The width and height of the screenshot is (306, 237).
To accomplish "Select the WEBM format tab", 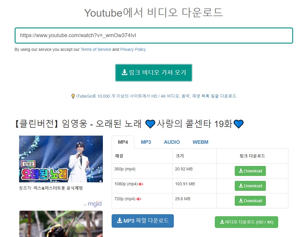I will click(x=200, y=142).
